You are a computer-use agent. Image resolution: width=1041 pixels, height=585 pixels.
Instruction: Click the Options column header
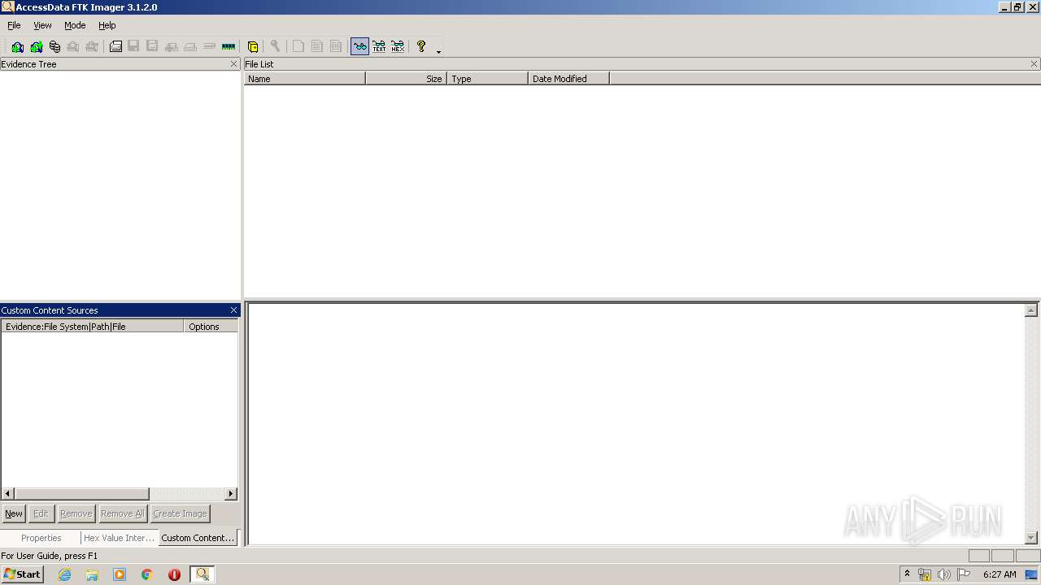211,327
